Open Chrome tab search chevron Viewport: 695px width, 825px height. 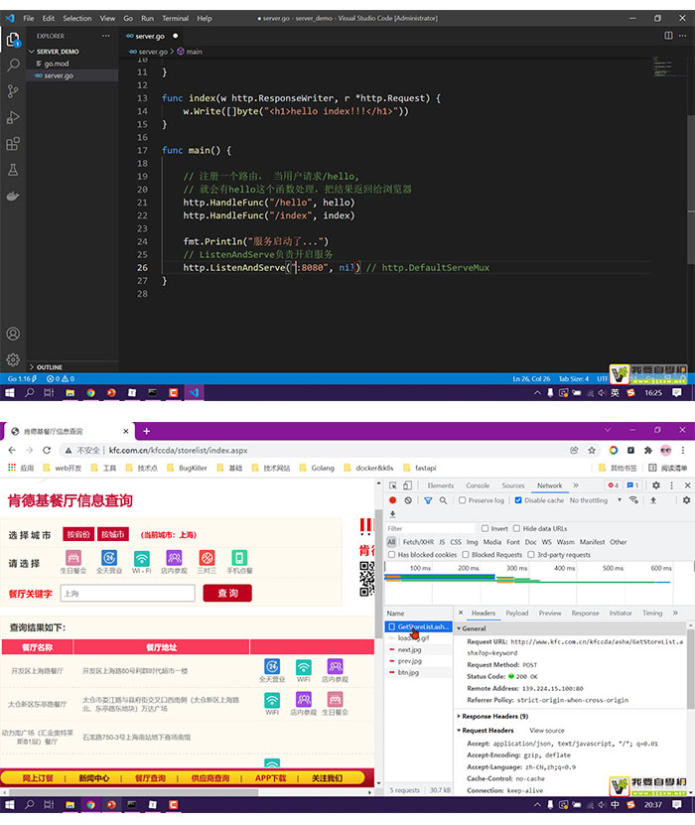point(608,431)
